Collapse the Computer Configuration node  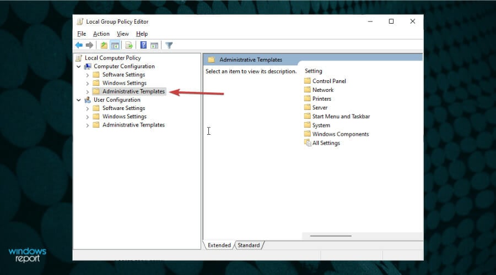coord(79,67)
